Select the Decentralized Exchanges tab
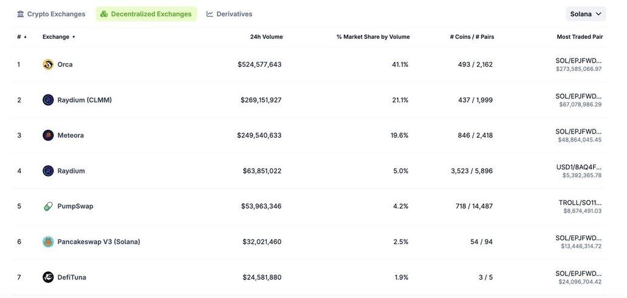 146,14
